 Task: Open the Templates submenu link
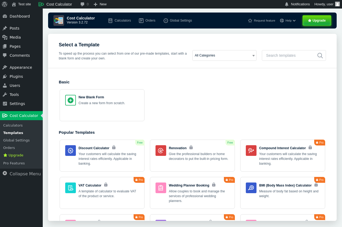13,133
